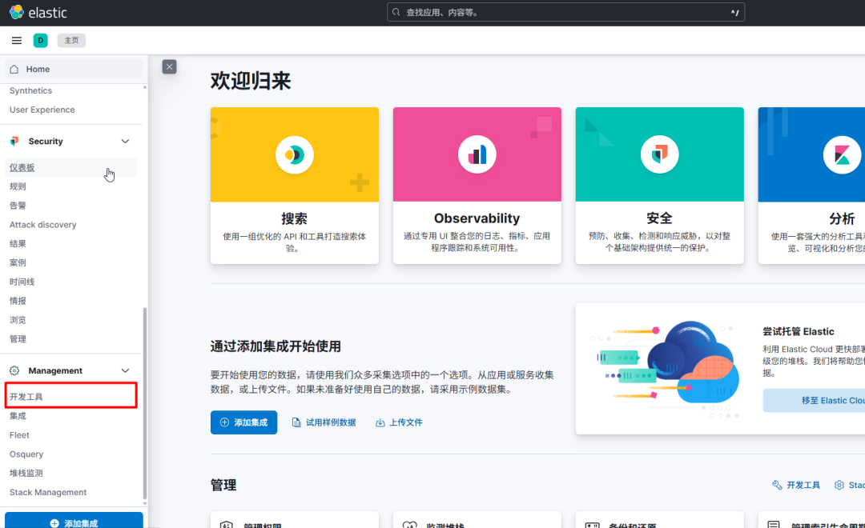Click the upload icon beside 上传文件
Image resolution: width=865 pixels, height=528 pixels.
pyautogui.click(x=380, y=422)
